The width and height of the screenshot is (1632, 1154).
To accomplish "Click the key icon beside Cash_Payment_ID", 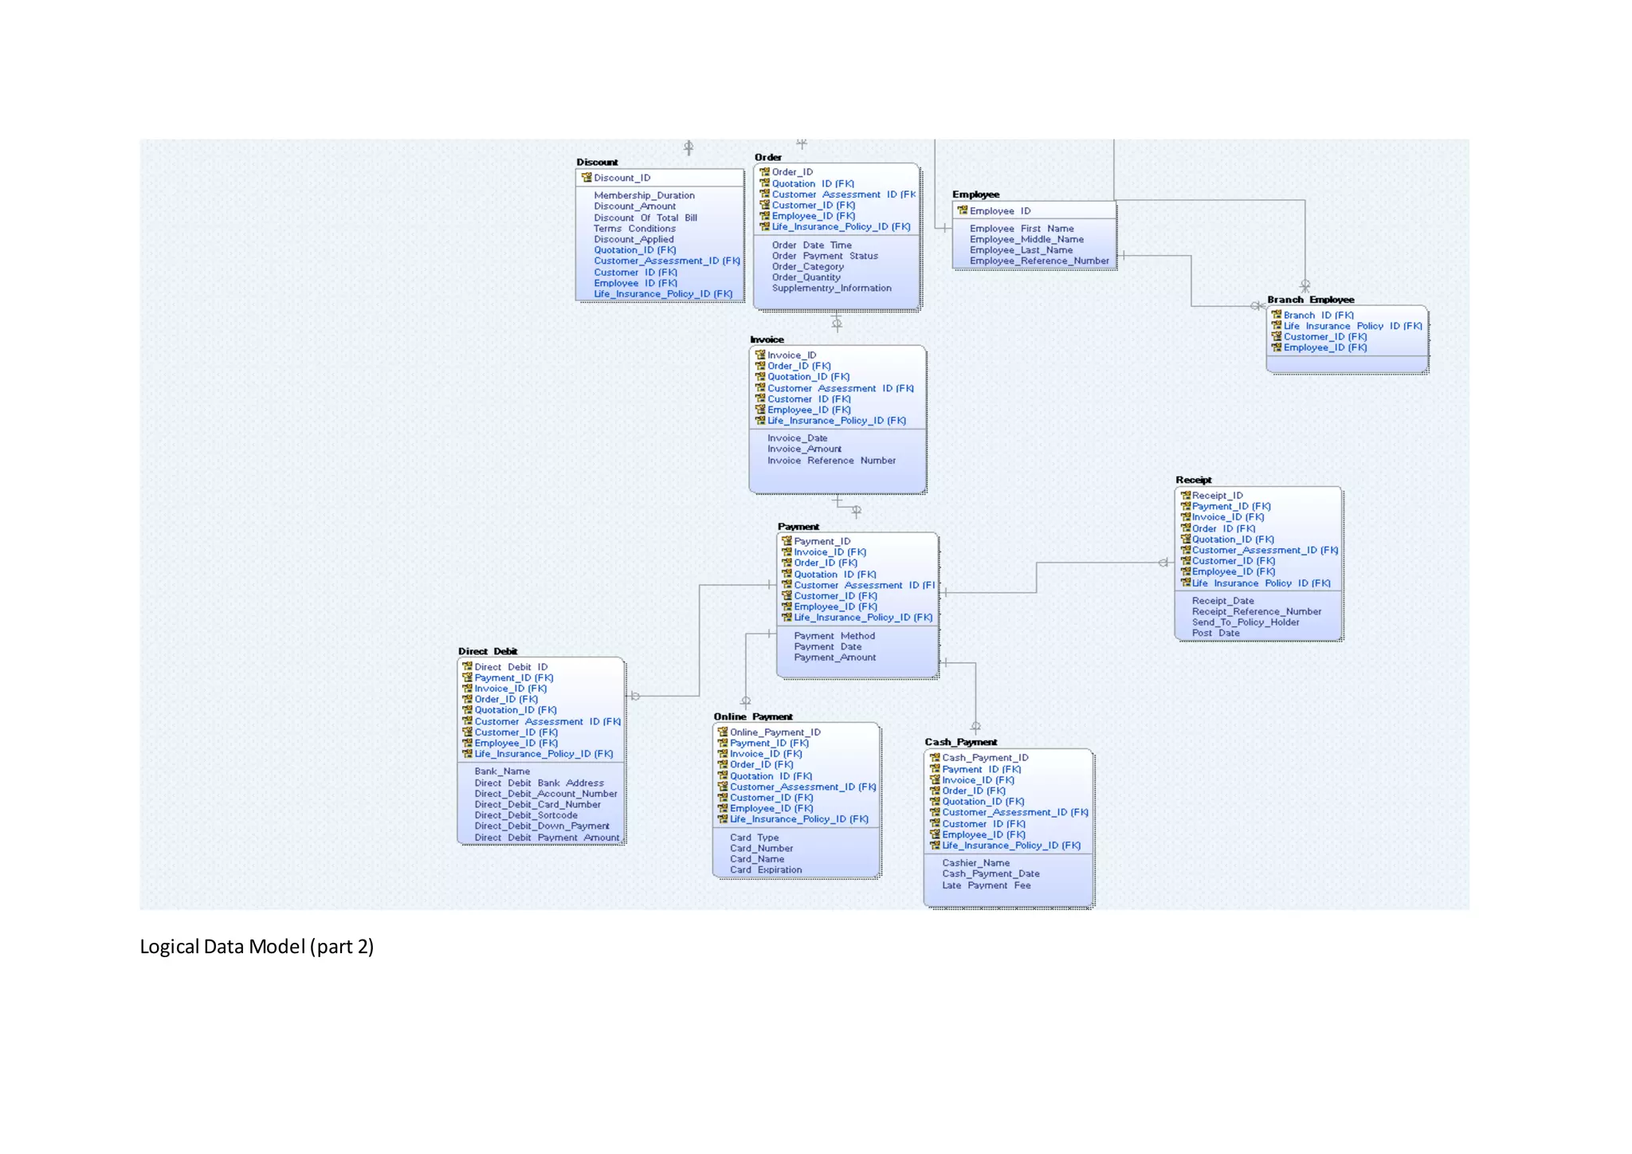I will click(x=935, y=757).
